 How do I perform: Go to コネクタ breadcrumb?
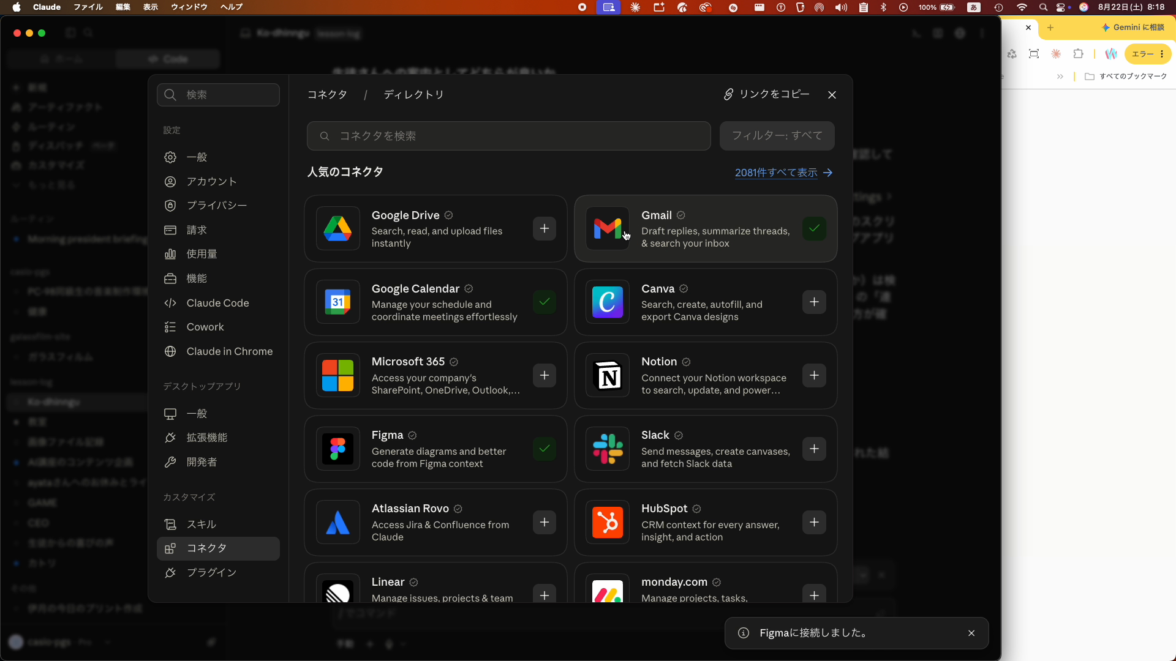(327, 95)
